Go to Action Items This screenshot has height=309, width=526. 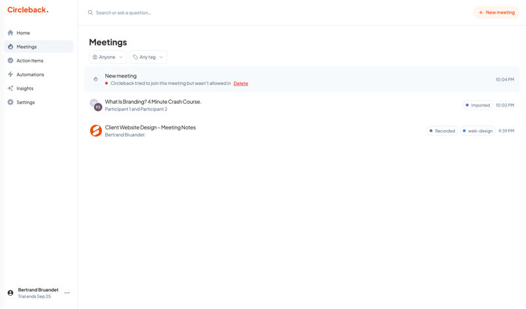pos(39,60)
